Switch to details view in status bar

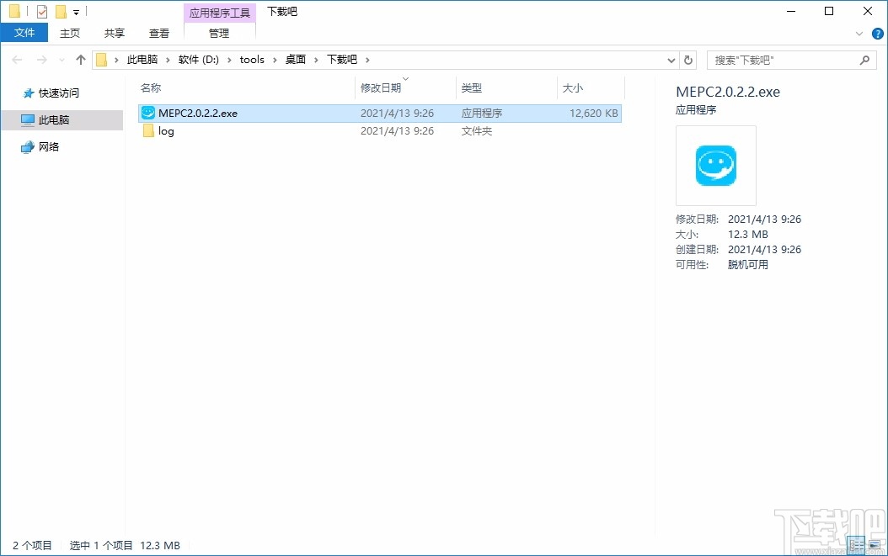(x=856, y=544)
